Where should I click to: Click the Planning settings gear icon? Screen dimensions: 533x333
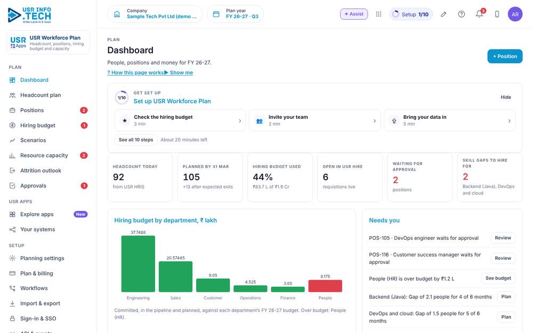coord(12,258)
